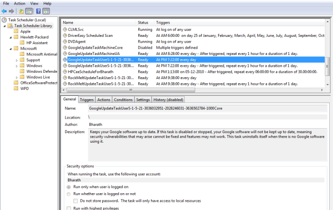The width and height of the screenshot is (333, 210).
Task: Click the Task Scheduler Library folder icon
Action: [10, 26]
